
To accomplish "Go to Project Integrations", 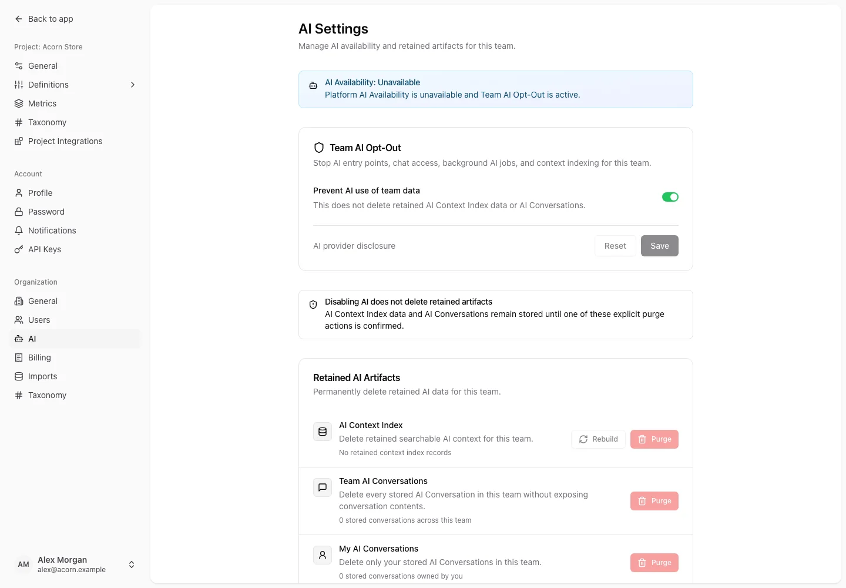I will [x=75, y=141].
